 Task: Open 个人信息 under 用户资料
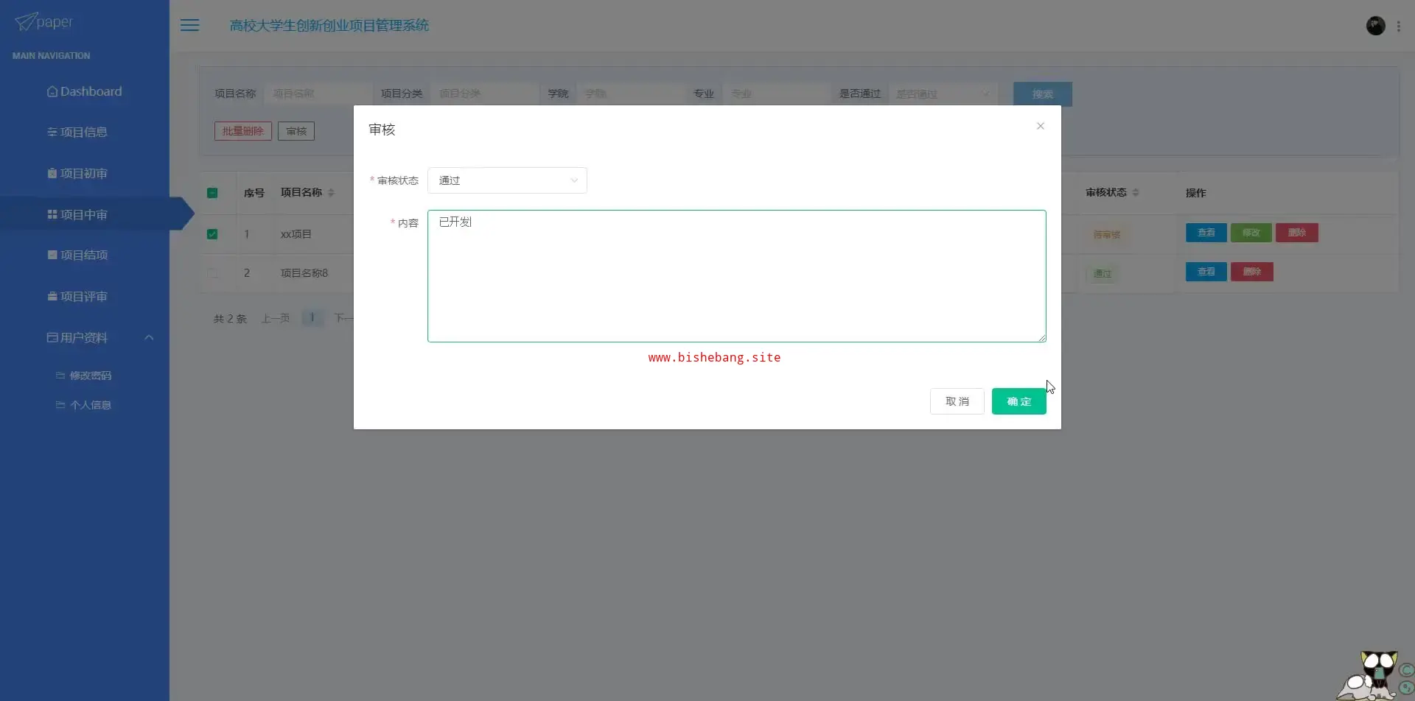(x=83, y=405)
